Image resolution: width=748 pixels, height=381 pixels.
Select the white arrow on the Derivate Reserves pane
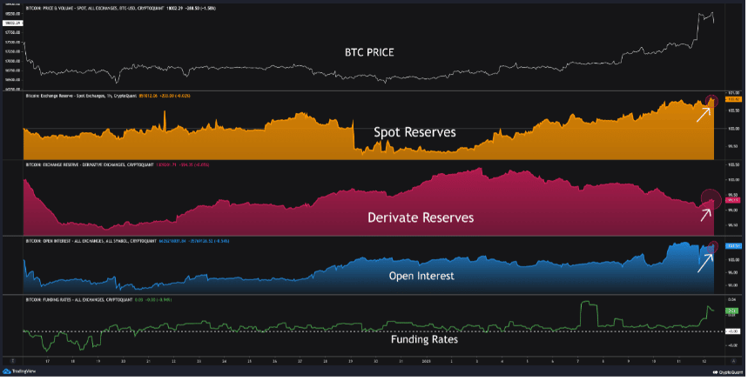tap(705, 215)
